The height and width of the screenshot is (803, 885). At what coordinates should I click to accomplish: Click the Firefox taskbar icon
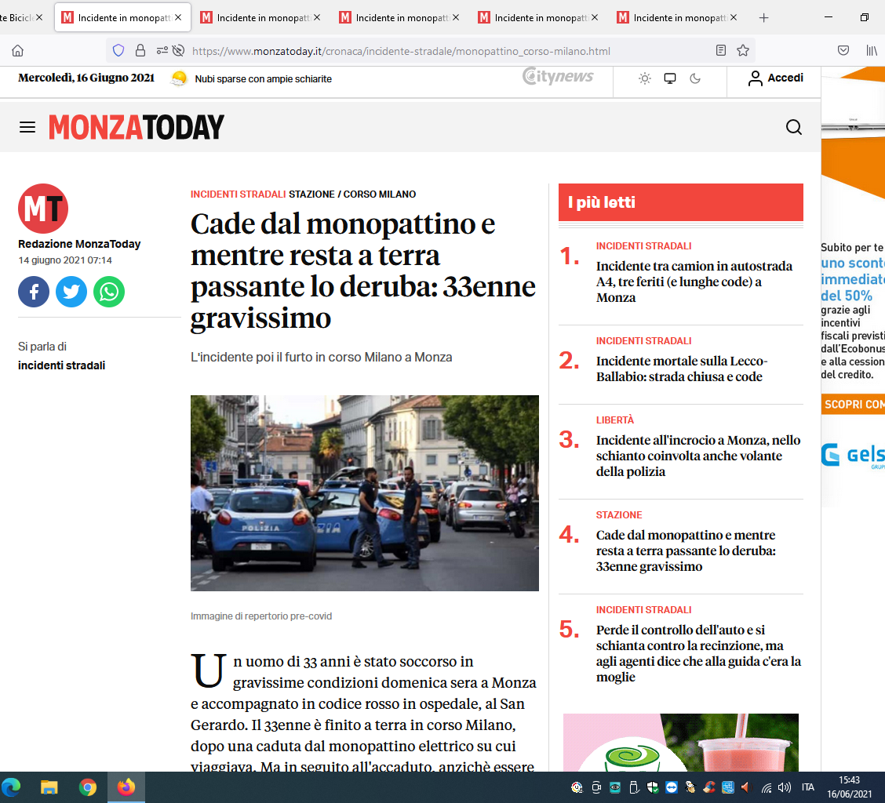126,787
